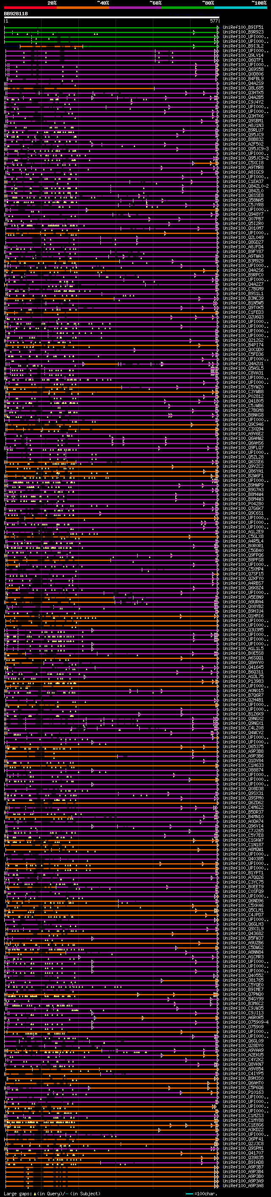Click label UniRef100_Q69S58
Screen dimensions: 271x1197
(x=243, y=69)
